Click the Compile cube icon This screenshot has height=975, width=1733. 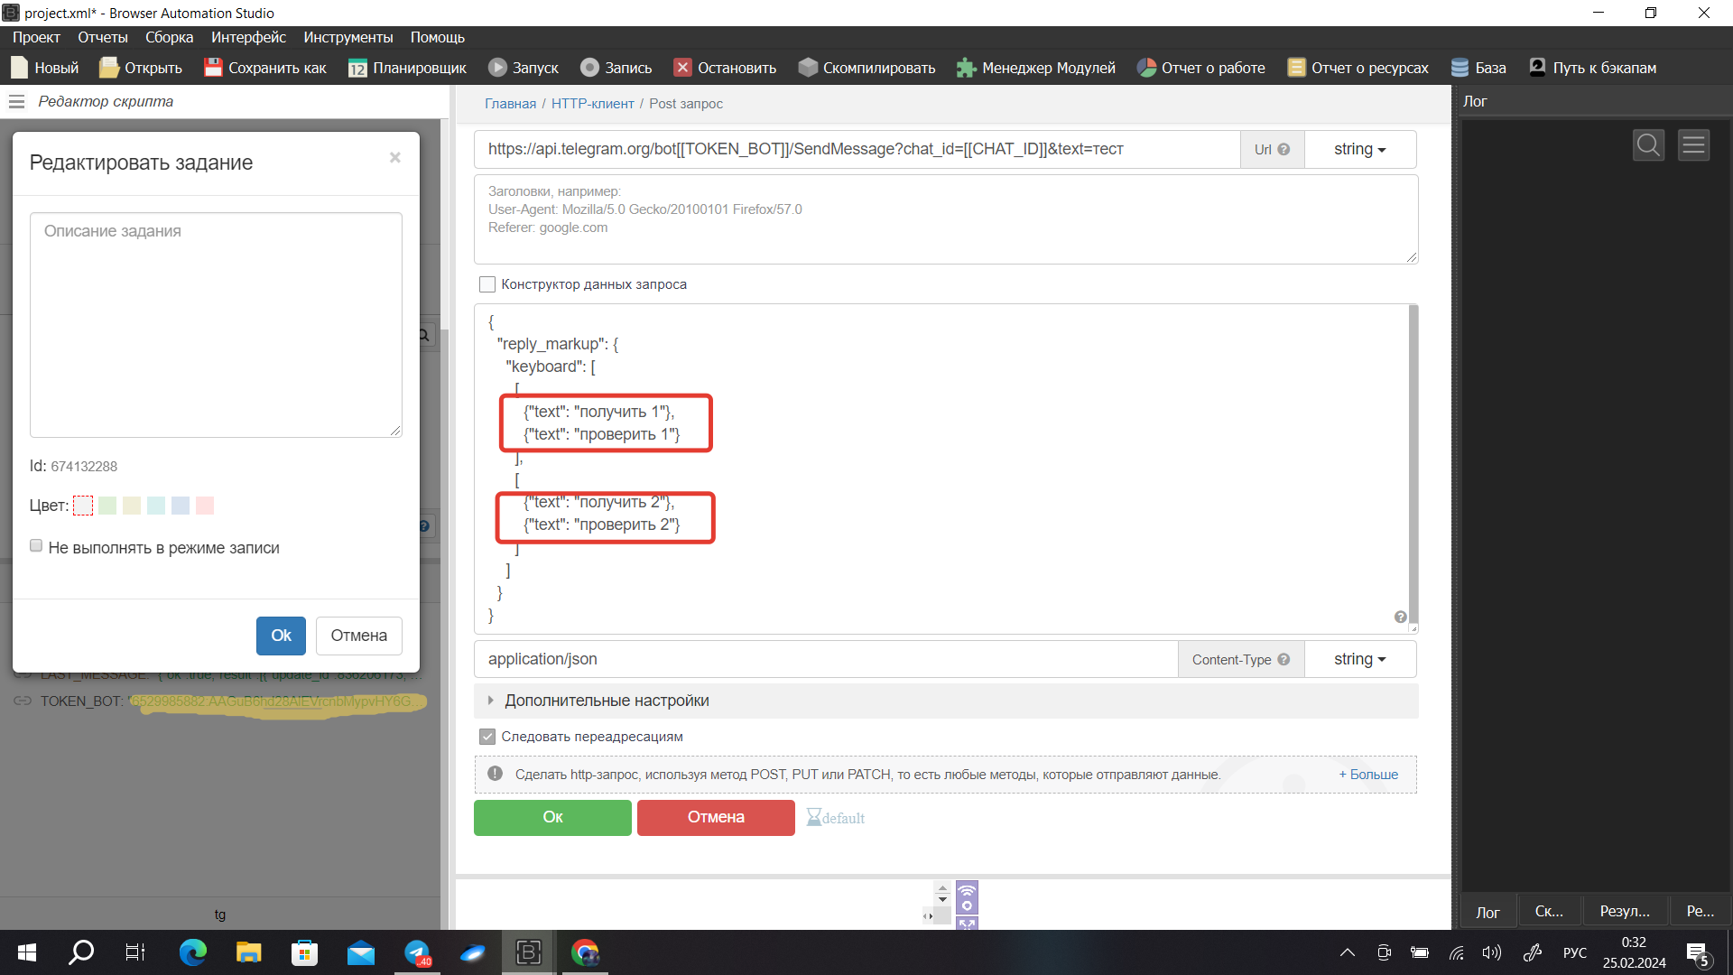click(x=808, y=68)
